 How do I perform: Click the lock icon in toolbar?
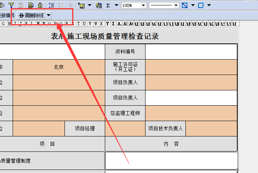(40, 5)
